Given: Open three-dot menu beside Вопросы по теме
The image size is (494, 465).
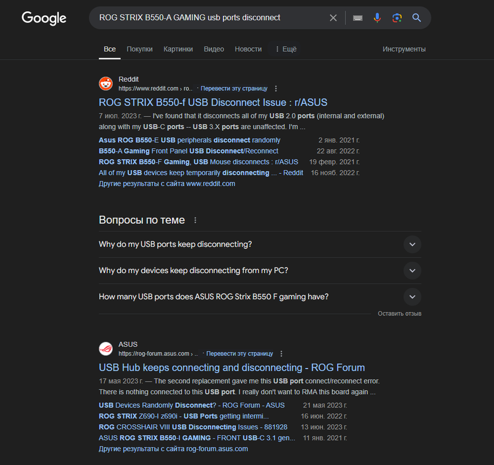Looking at the screenshot, I should coord(195,220).
